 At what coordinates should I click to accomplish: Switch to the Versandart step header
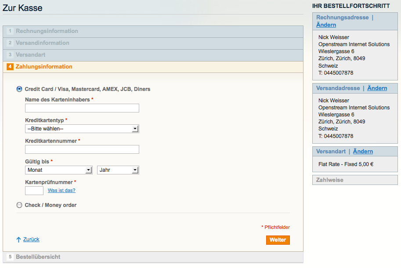30,55
